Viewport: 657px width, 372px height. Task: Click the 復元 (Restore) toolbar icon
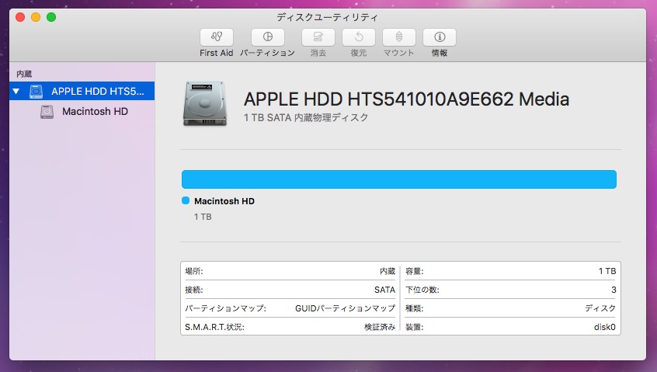tap(359, 37)
